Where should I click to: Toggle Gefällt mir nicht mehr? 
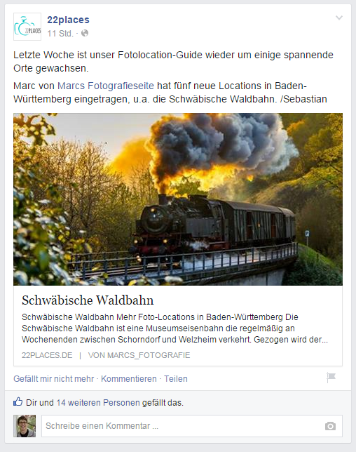[53, 379]
